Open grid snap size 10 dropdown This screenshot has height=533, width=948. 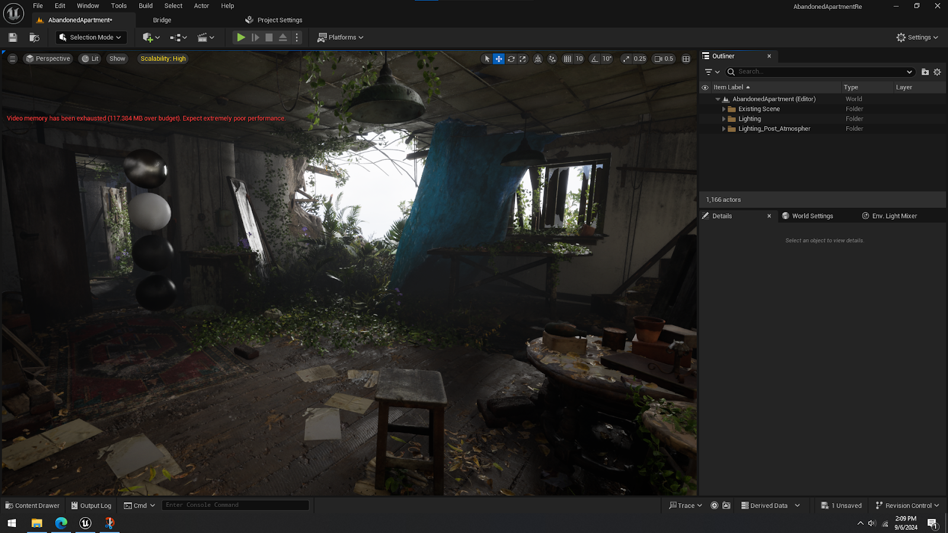579,59
